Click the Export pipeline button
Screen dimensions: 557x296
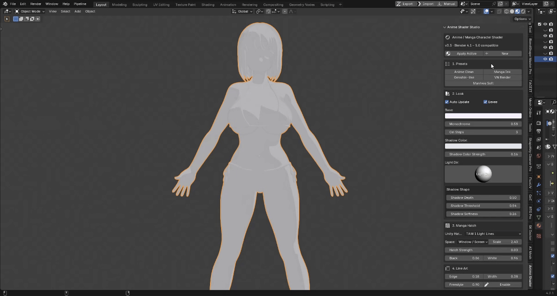pos(405,4)
